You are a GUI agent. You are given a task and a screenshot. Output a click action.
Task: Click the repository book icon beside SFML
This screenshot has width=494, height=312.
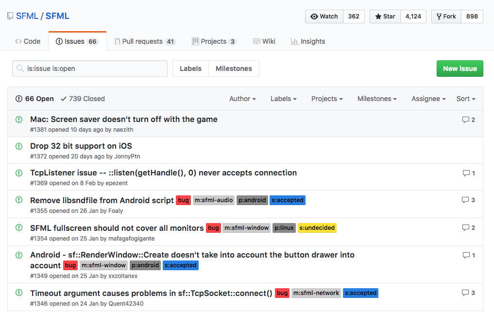(10, 16)
